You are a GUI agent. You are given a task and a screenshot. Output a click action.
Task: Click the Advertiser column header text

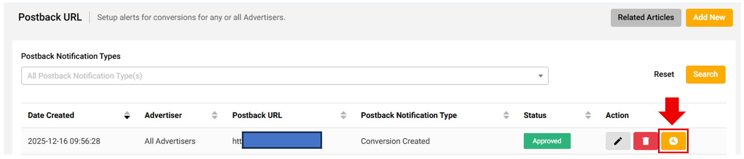163,115
